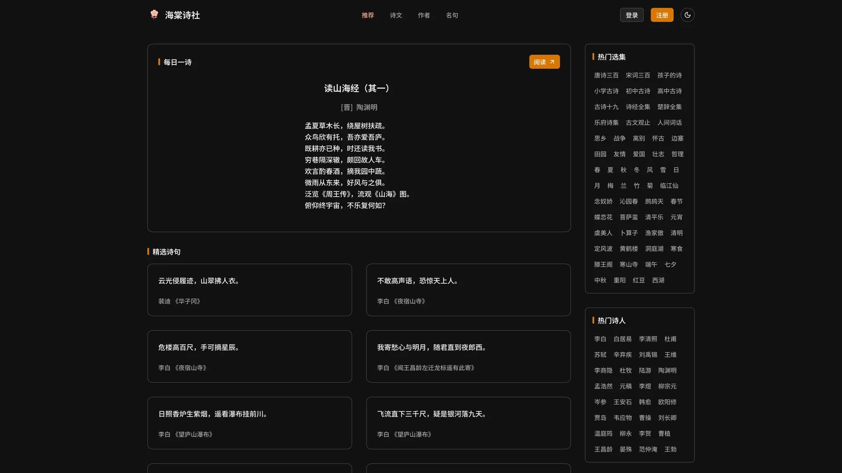Click the quote card 飞流直下三千尺
Image resolution: width=842 pixels, height=473 pixels.
tap(468, 423)
